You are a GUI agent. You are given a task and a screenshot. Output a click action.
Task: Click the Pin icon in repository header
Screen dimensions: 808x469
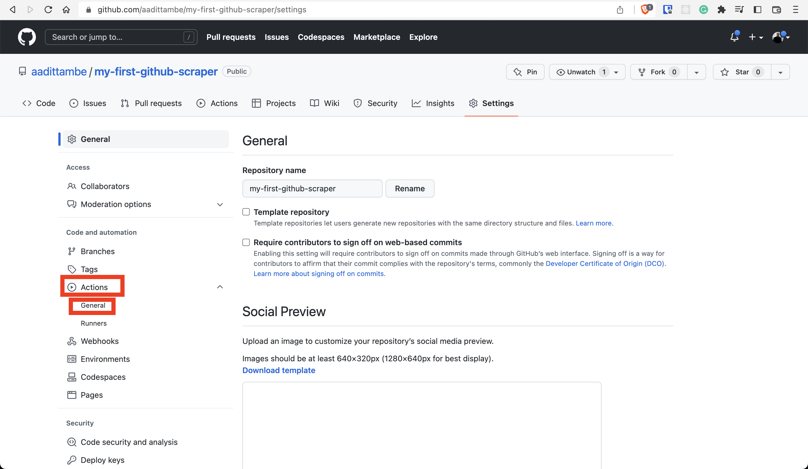coord(525,72)
